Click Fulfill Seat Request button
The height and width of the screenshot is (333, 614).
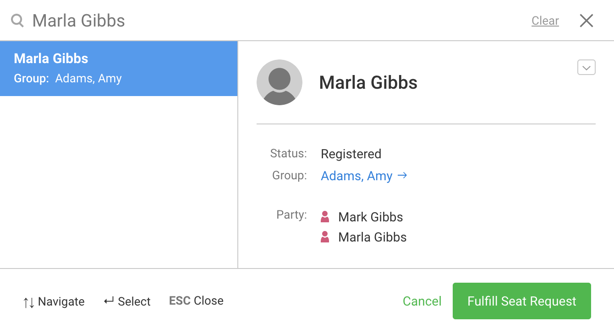pyautogui.click(x=521, y=301)
